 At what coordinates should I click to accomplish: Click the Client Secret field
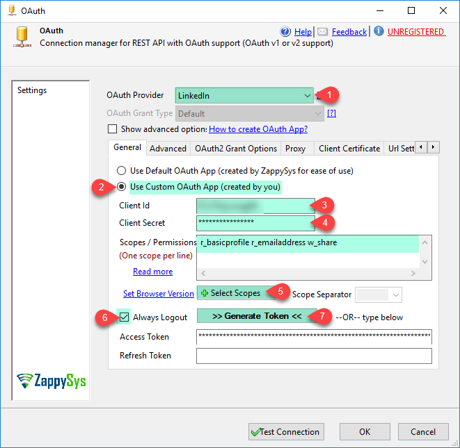[255, 223]
